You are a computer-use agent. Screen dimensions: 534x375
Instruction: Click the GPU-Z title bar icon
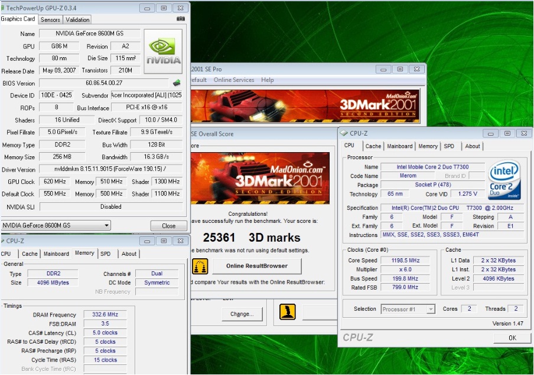[2, 8]
